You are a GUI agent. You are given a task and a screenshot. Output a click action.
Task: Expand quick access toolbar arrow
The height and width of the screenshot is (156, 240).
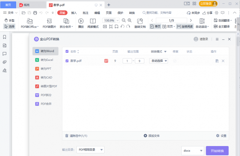(53, 13)
